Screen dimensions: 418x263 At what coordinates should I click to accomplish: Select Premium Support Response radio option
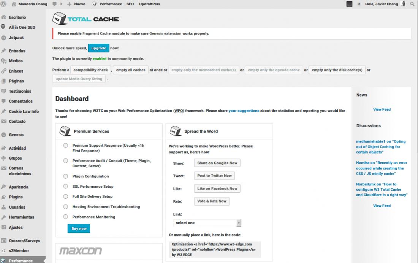pyautogui.click(x=66, y=145)
